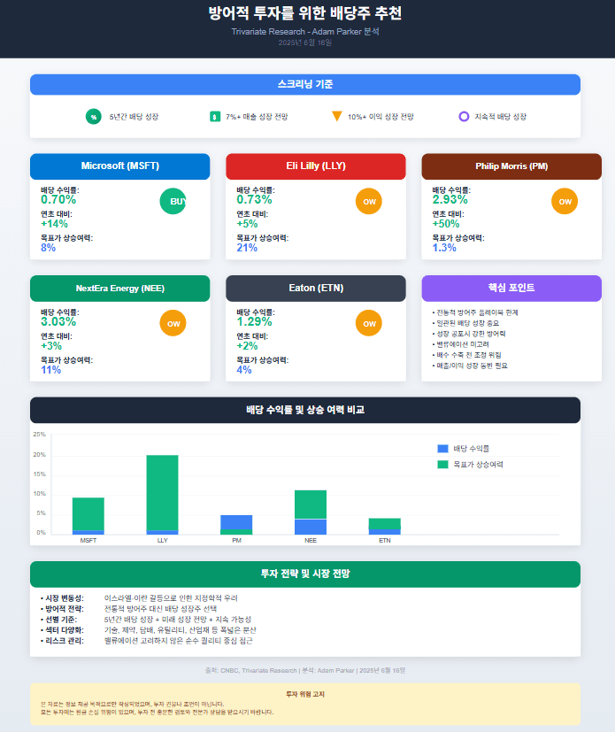Image resolution: width=615 pixels, height=732 pixels.
Task: Click Eli Lilly's 0.73% dividend yield
Action: [x=254, y=200]
